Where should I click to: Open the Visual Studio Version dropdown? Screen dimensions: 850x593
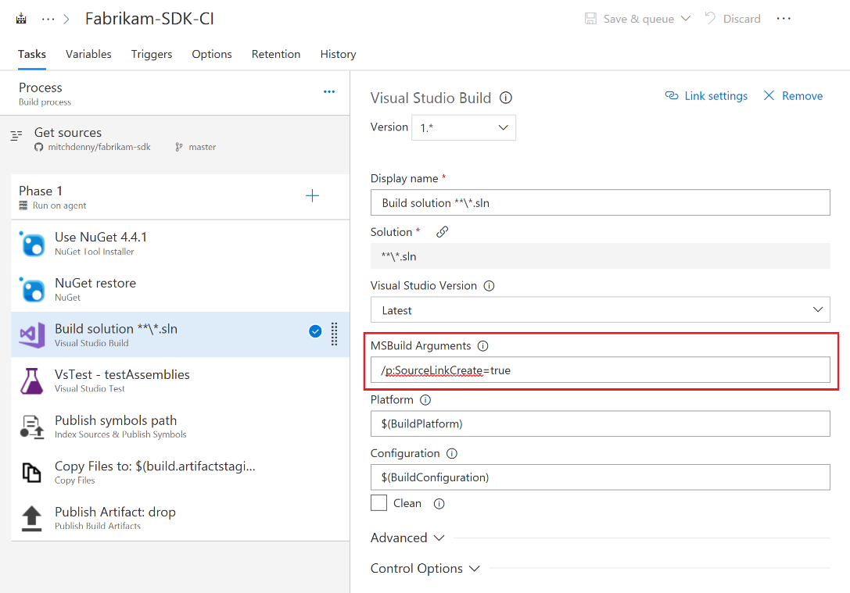click(600, 309)
